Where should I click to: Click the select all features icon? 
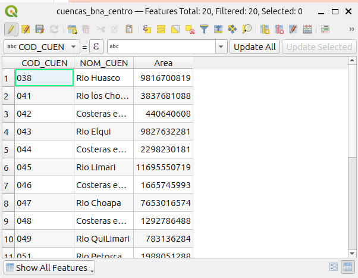(x=161, y=29)
